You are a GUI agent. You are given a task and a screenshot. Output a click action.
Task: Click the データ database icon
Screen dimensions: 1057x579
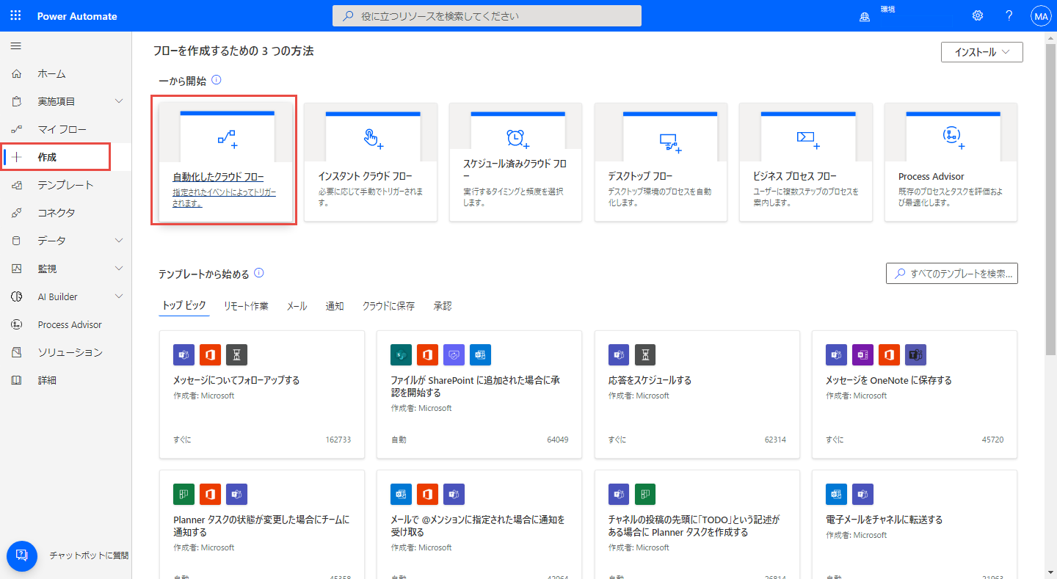pyautogui.click(x=17, y=241)
